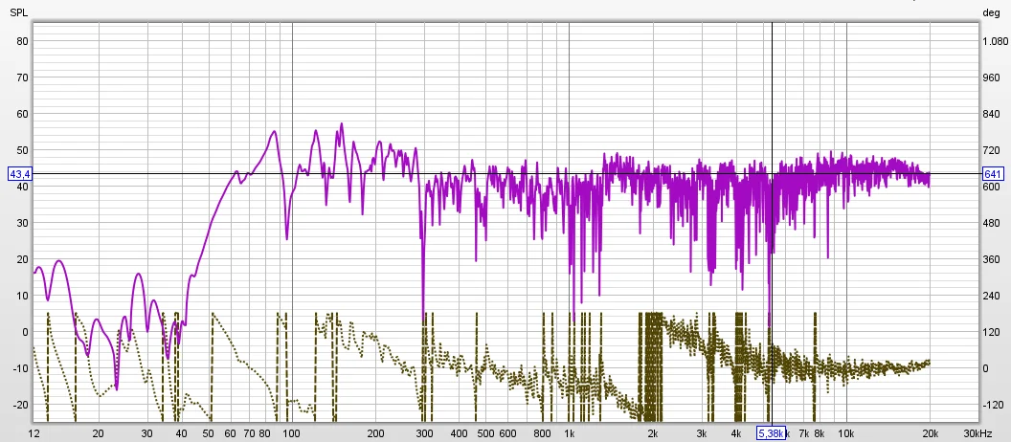Click the -10 SPL axis label

pos(21,368)
